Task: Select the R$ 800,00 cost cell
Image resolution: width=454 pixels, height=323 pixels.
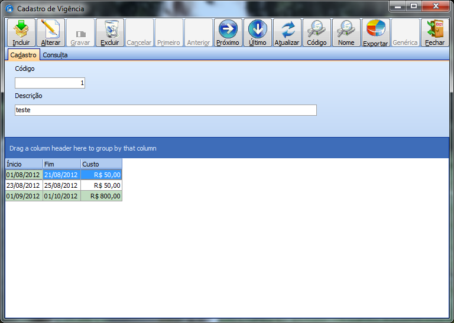Action: pyautogui.click(x=102, y=196)
